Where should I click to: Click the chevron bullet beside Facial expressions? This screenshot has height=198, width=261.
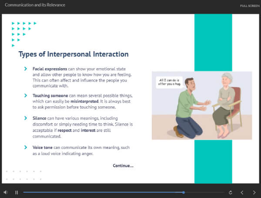(27, 69)
